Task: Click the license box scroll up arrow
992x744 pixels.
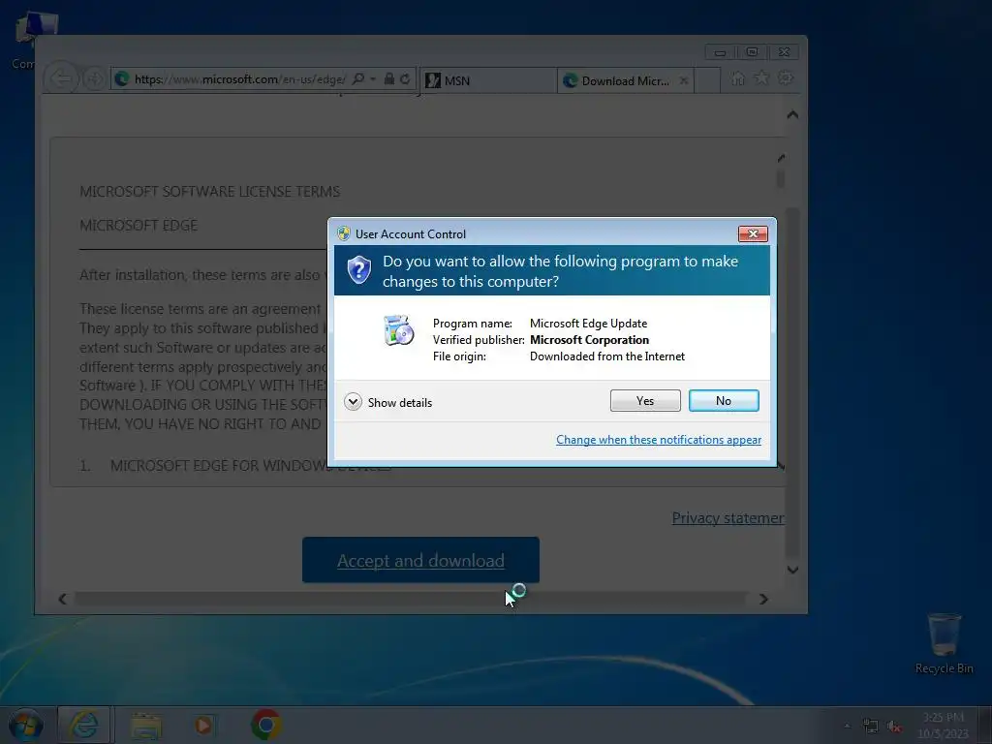Action: [x=781, y=158]
